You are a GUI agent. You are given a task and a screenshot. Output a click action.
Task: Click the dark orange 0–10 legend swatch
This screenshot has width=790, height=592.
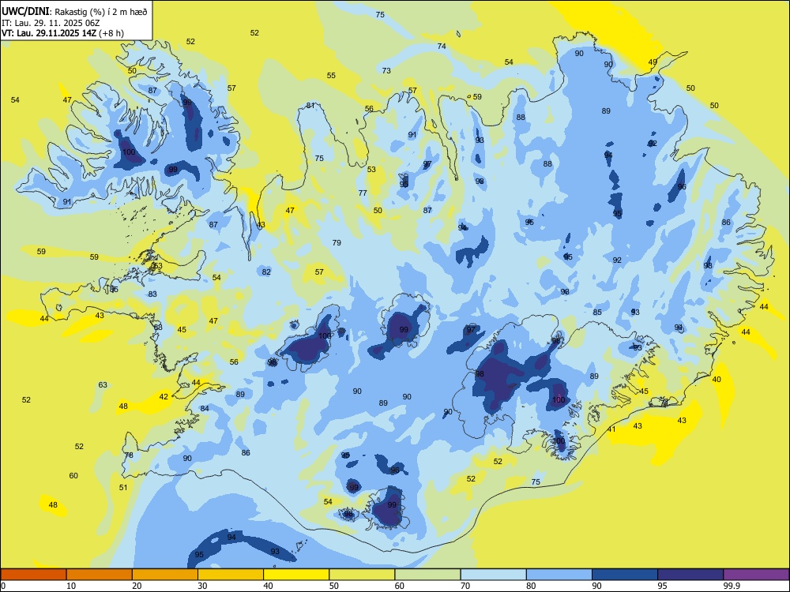point(34,575)
